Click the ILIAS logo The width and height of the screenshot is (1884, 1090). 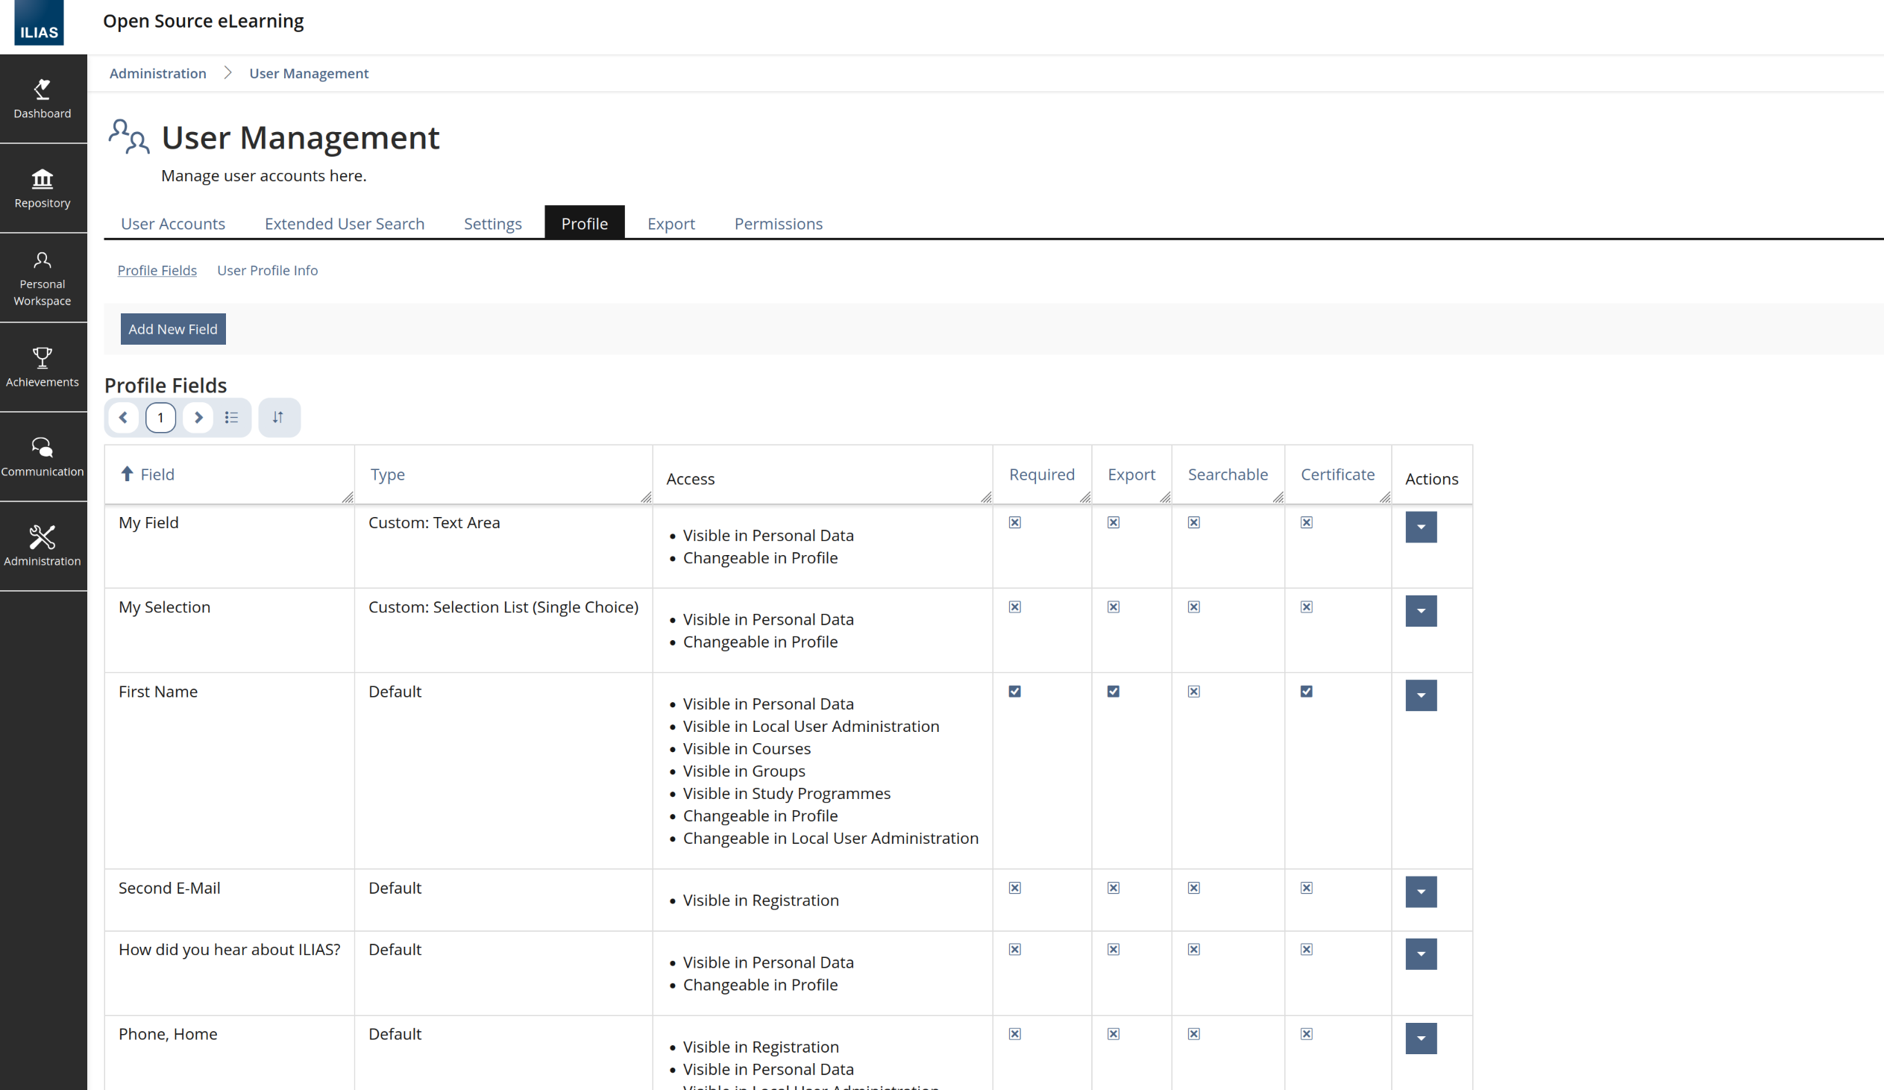[38, 23]
